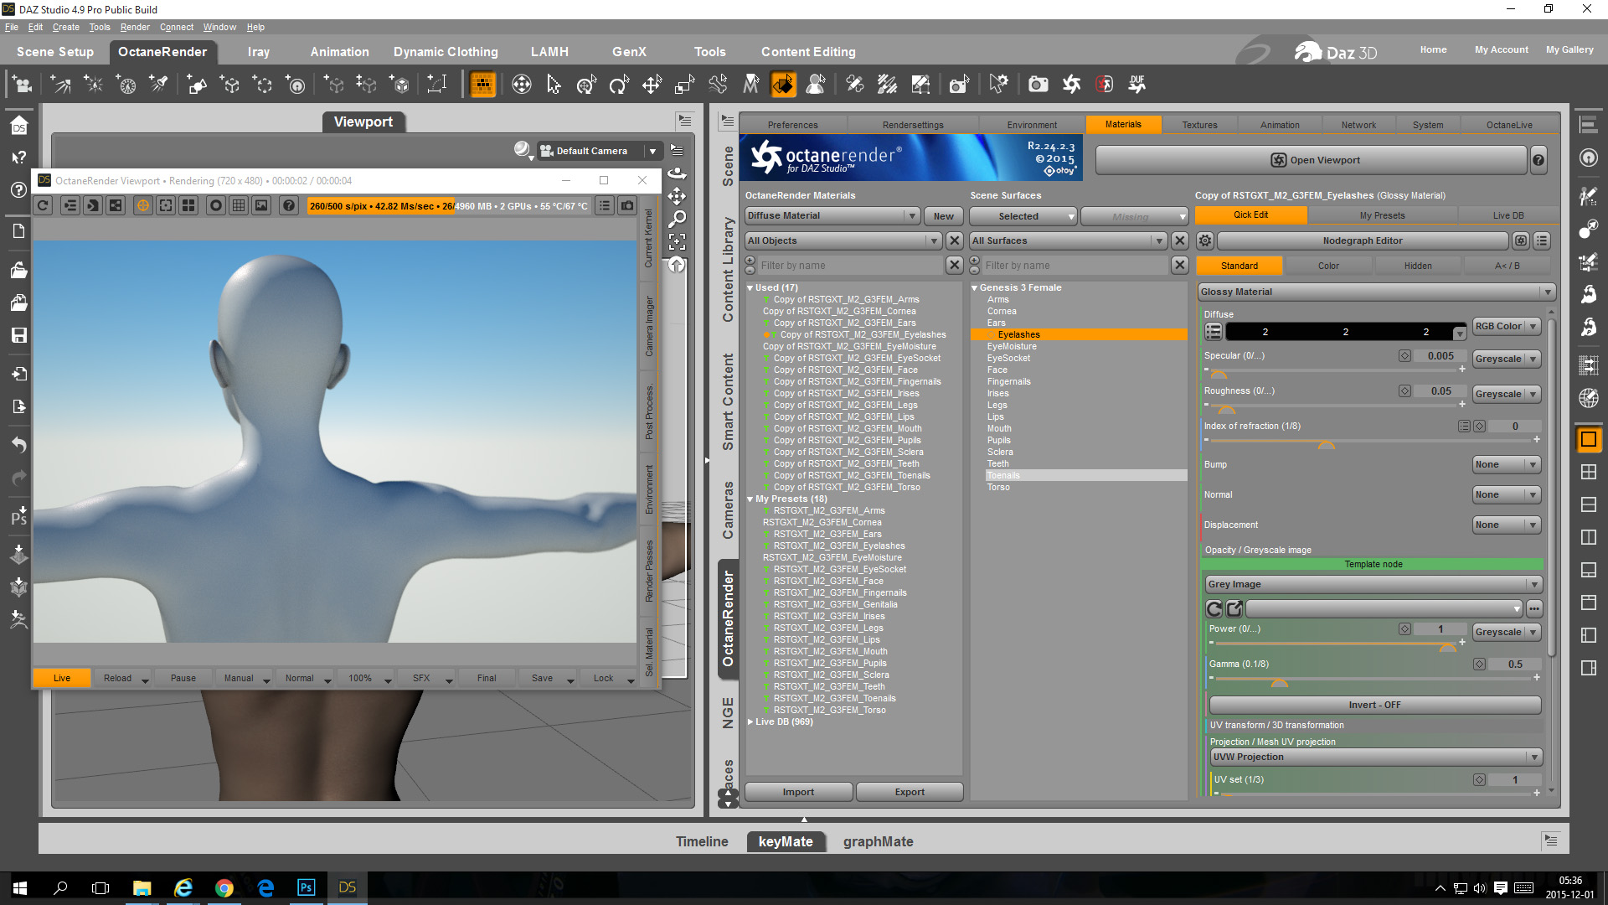This screenshot has height=905, width=1608.
Task: Click the Export button
Action: [910, 793]
